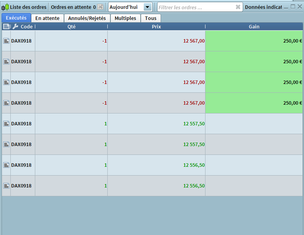Image resolution: width=304 pixels, height=235 pixels.
Task: Cancel pending orders with the X icon
Action: (x=100, y=7)
